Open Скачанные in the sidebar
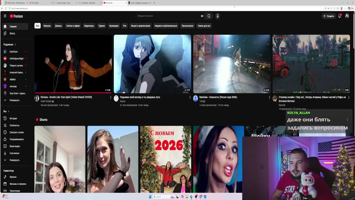355x200 pixels. [15, 153]
